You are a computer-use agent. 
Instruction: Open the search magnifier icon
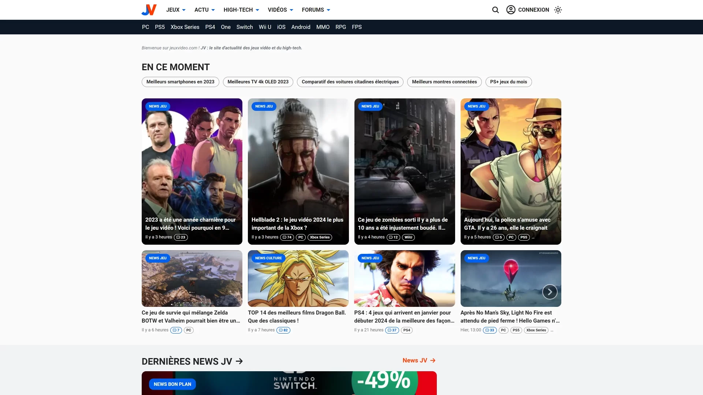pos(495,10)
